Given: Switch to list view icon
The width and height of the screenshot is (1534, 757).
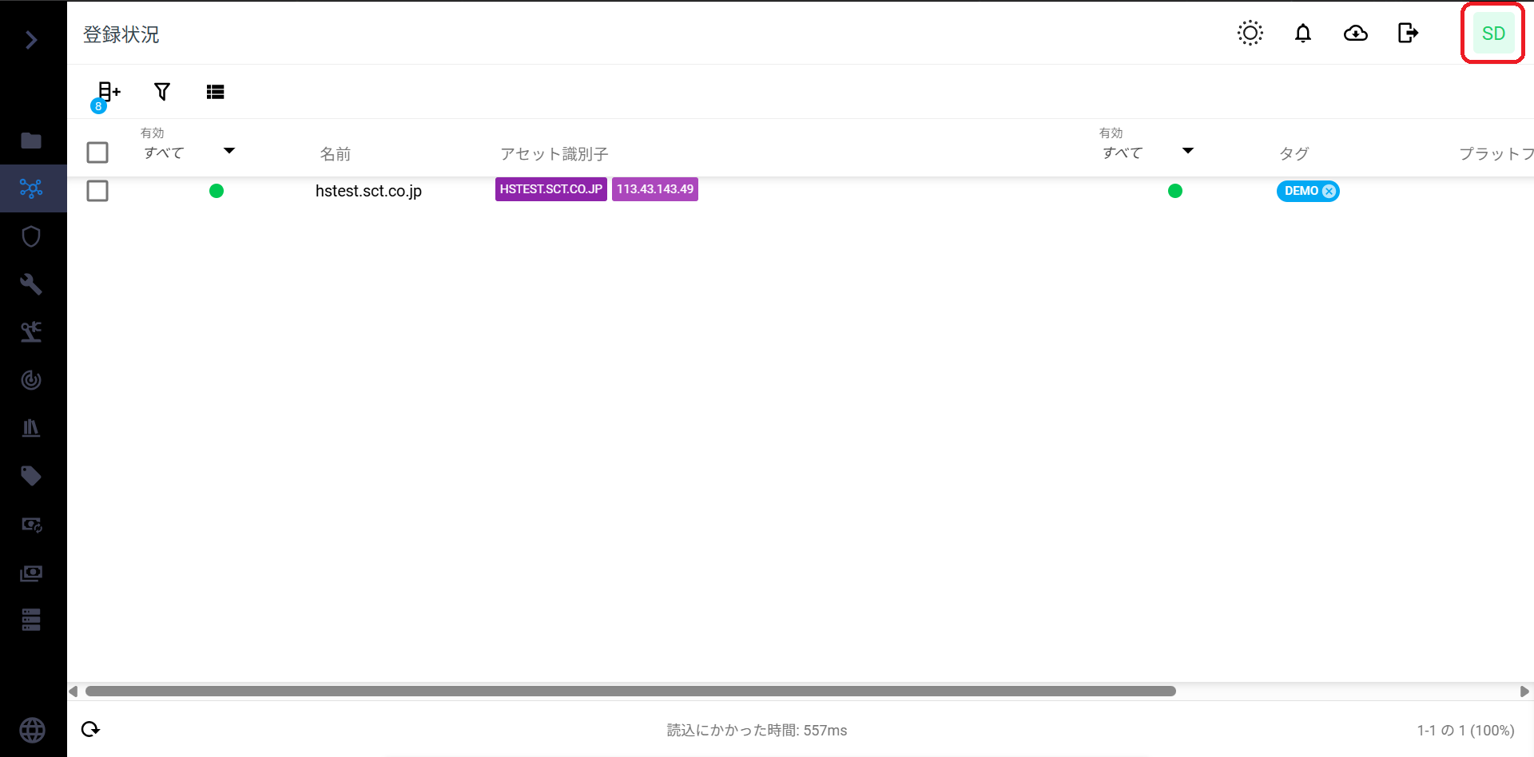Looking at the screenshot, I should (215, 92).
